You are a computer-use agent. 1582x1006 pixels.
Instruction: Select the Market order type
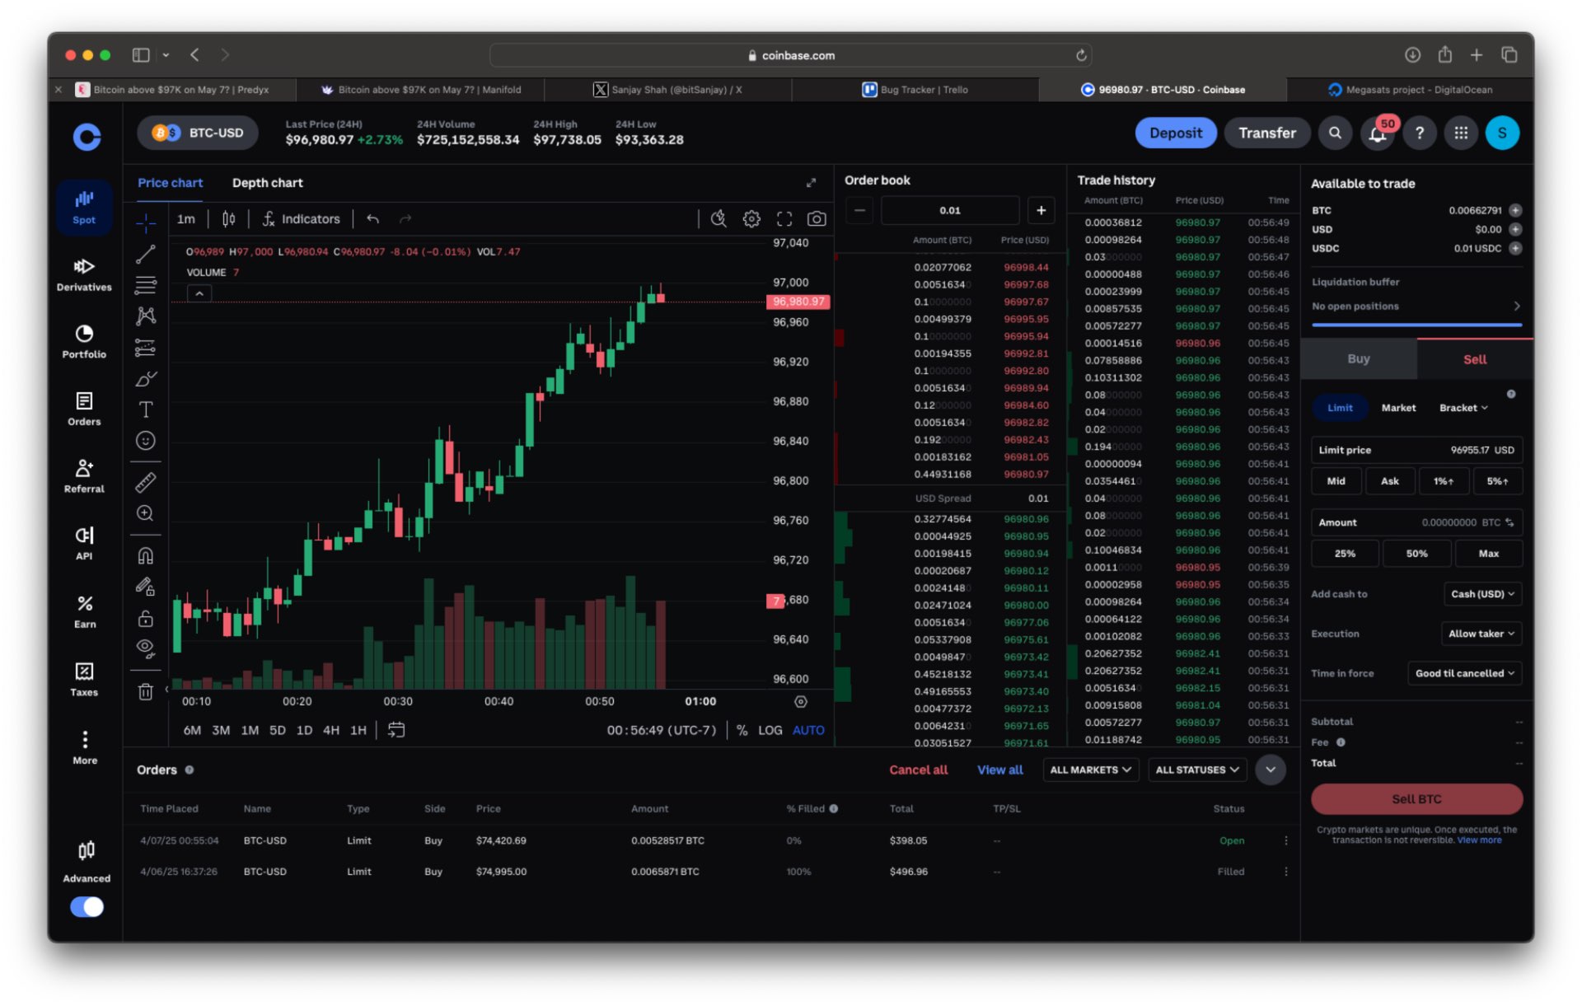[x=1398, y=408]
